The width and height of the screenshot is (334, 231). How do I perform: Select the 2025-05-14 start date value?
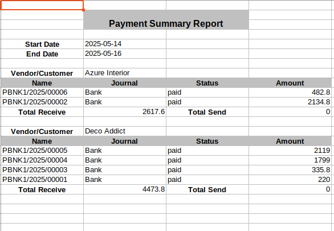[125, 44]
